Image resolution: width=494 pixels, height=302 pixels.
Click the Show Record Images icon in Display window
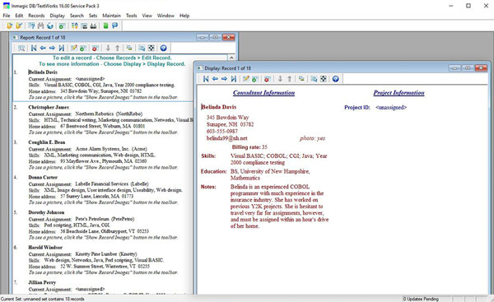pos(324,79)
